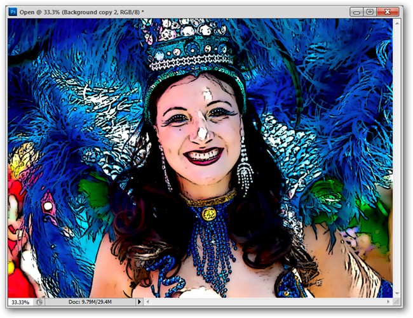
Task: Click the document title 'Open @ 33.3%'
Action: [x=39, y=12]
